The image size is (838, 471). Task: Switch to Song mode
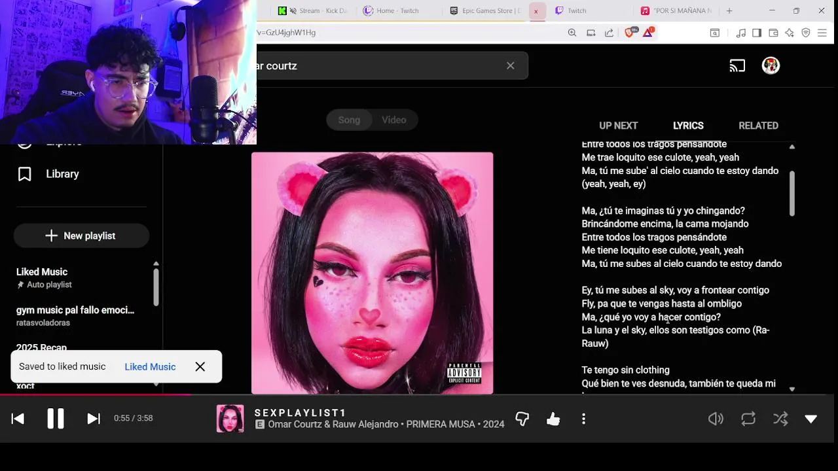[x=349, y=120]
